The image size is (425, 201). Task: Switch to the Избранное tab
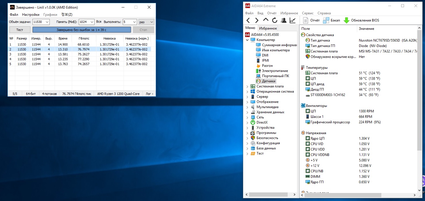coord(268,28)
